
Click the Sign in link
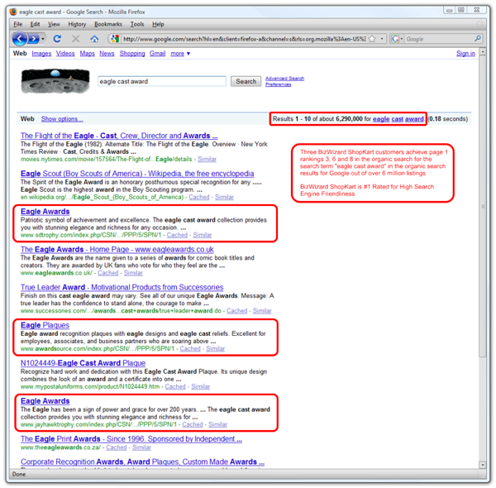(465, 54)
